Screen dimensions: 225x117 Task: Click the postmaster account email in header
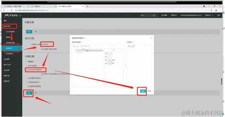point(191,15)
